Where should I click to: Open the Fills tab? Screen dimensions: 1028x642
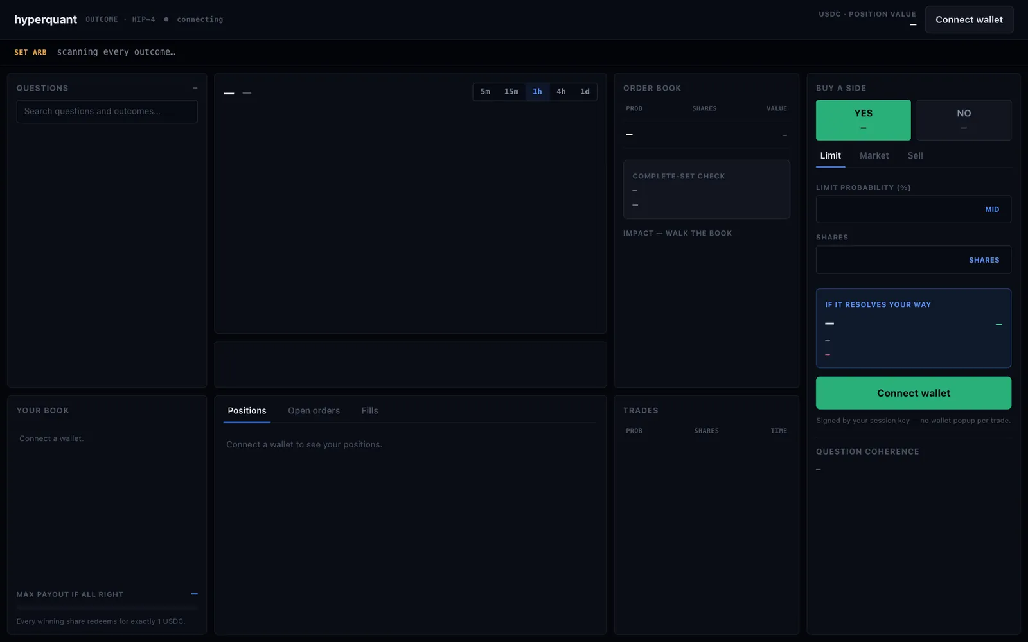click(369, 411)
